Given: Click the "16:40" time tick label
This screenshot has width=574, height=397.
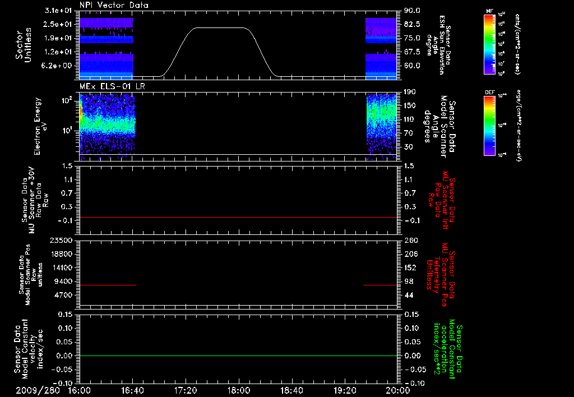Looking at the screenshot, I should tap(132, 390).
